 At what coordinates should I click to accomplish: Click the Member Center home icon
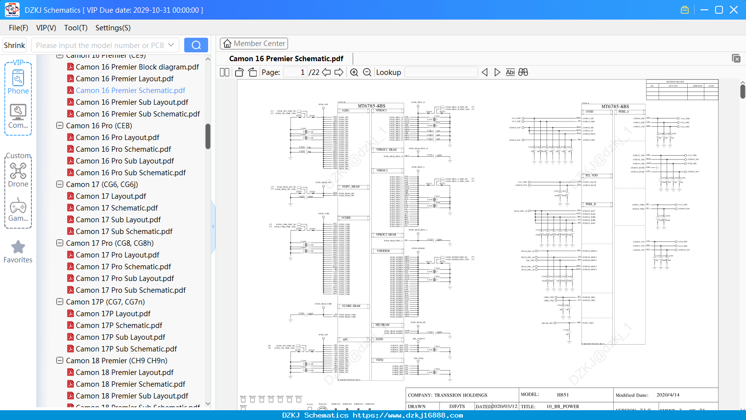(x=227, y=44)
